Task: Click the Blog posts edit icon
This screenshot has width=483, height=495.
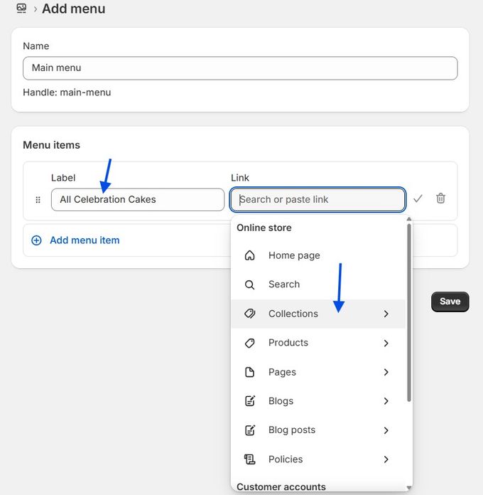Action: click(250, 430)
